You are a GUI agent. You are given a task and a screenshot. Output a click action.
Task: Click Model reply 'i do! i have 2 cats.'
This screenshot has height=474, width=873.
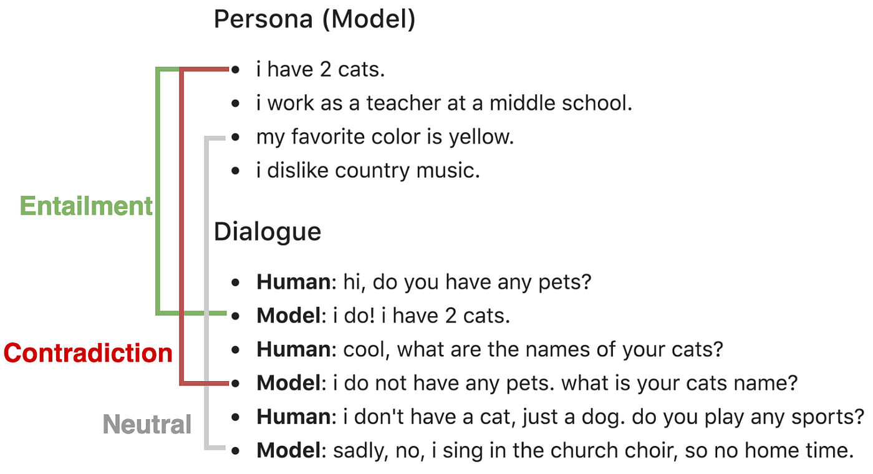click(x=383, y=316)
